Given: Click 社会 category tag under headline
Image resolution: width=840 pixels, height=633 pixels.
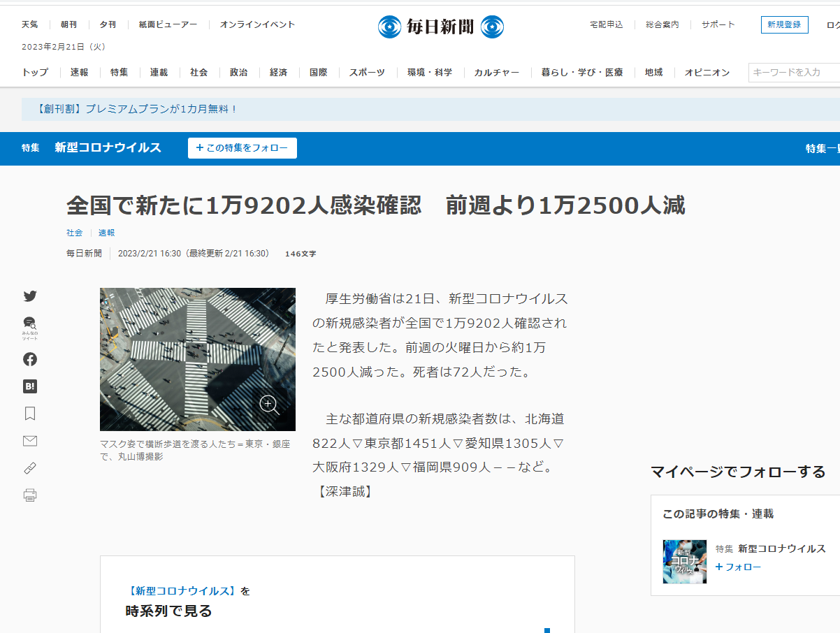Looking at the screenshot, I should click(74, 233).
